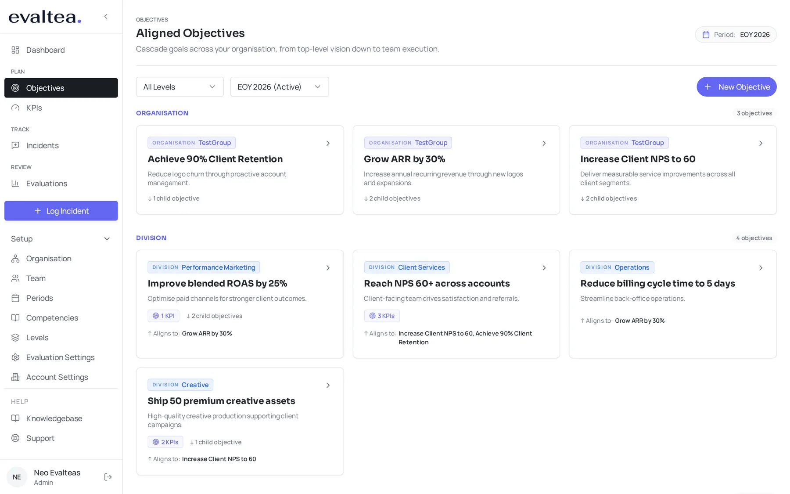Click the Creative division tag
Image resolution: width=790 pixels, height=494 pixels.
[180, 385]
